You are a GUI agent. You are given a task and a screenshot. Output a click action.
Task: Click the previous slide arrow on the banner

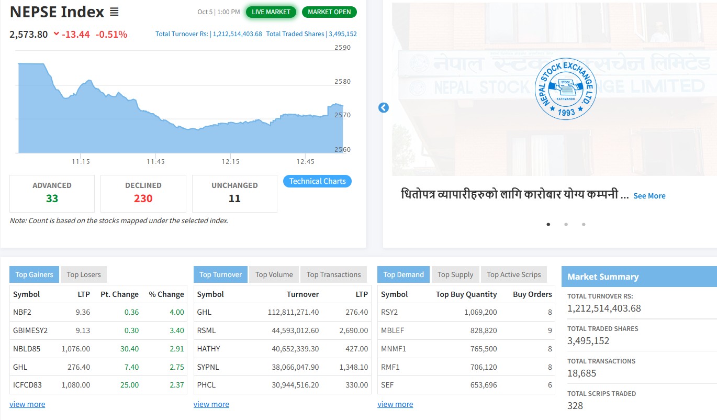384,107
